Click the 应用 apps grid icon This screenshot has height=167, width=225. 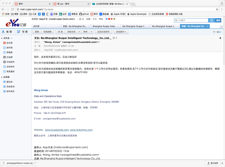[x=3, y=14]
